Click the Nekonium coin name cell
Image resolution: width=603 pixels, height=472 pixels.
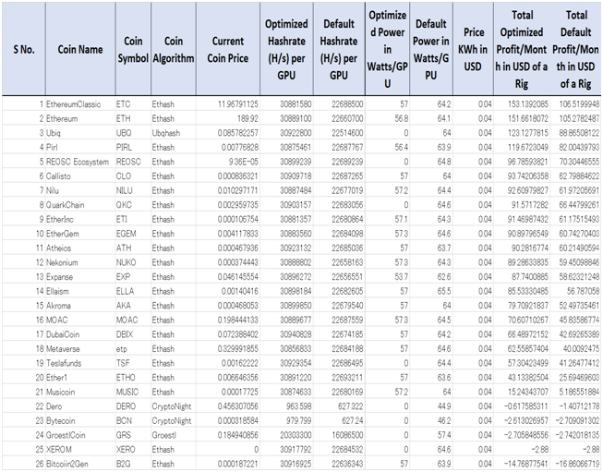click(x=80, y=262)
